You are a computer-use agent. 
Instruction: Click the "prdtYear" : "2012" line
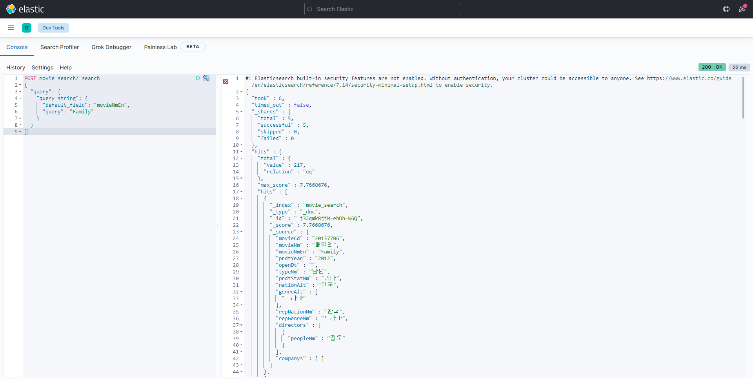pos(306,259)
